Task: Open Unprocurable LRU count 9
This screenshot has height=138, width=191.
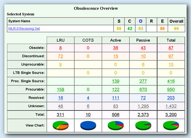Action: tap(61, 65)
